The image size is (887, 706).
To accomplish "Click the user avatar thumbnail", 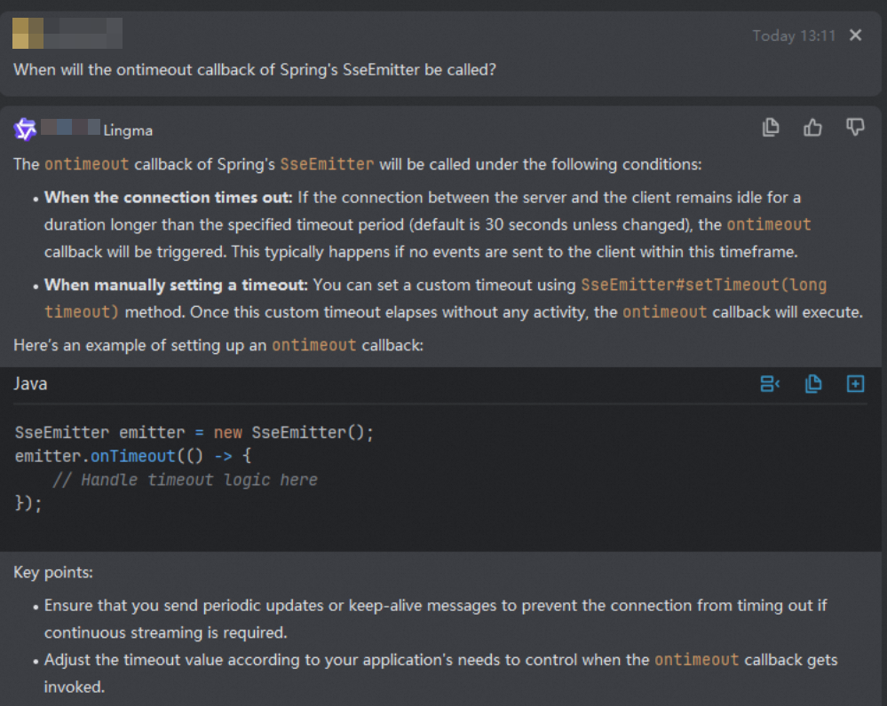I will click(x=28, y=34).
